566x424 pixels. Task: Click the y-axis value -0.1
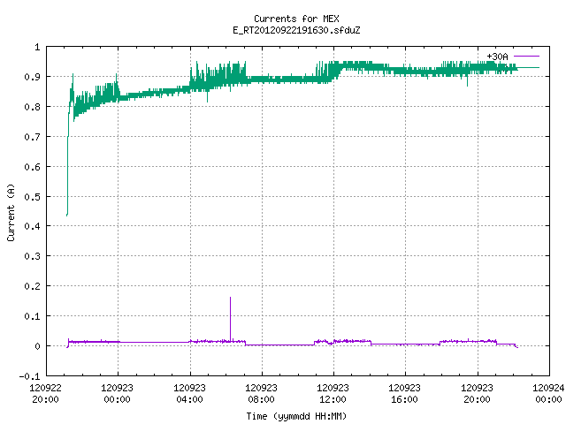point(29,376)
